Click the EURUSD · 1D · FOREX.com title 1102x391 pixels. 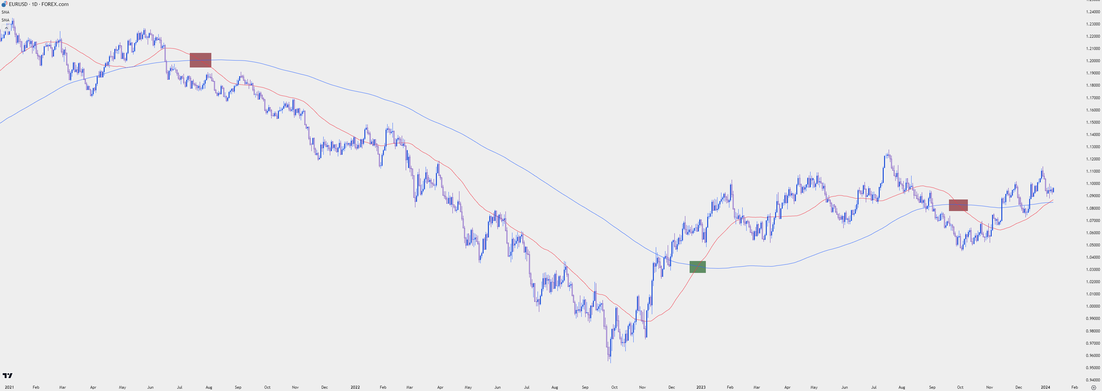[38, 4]
